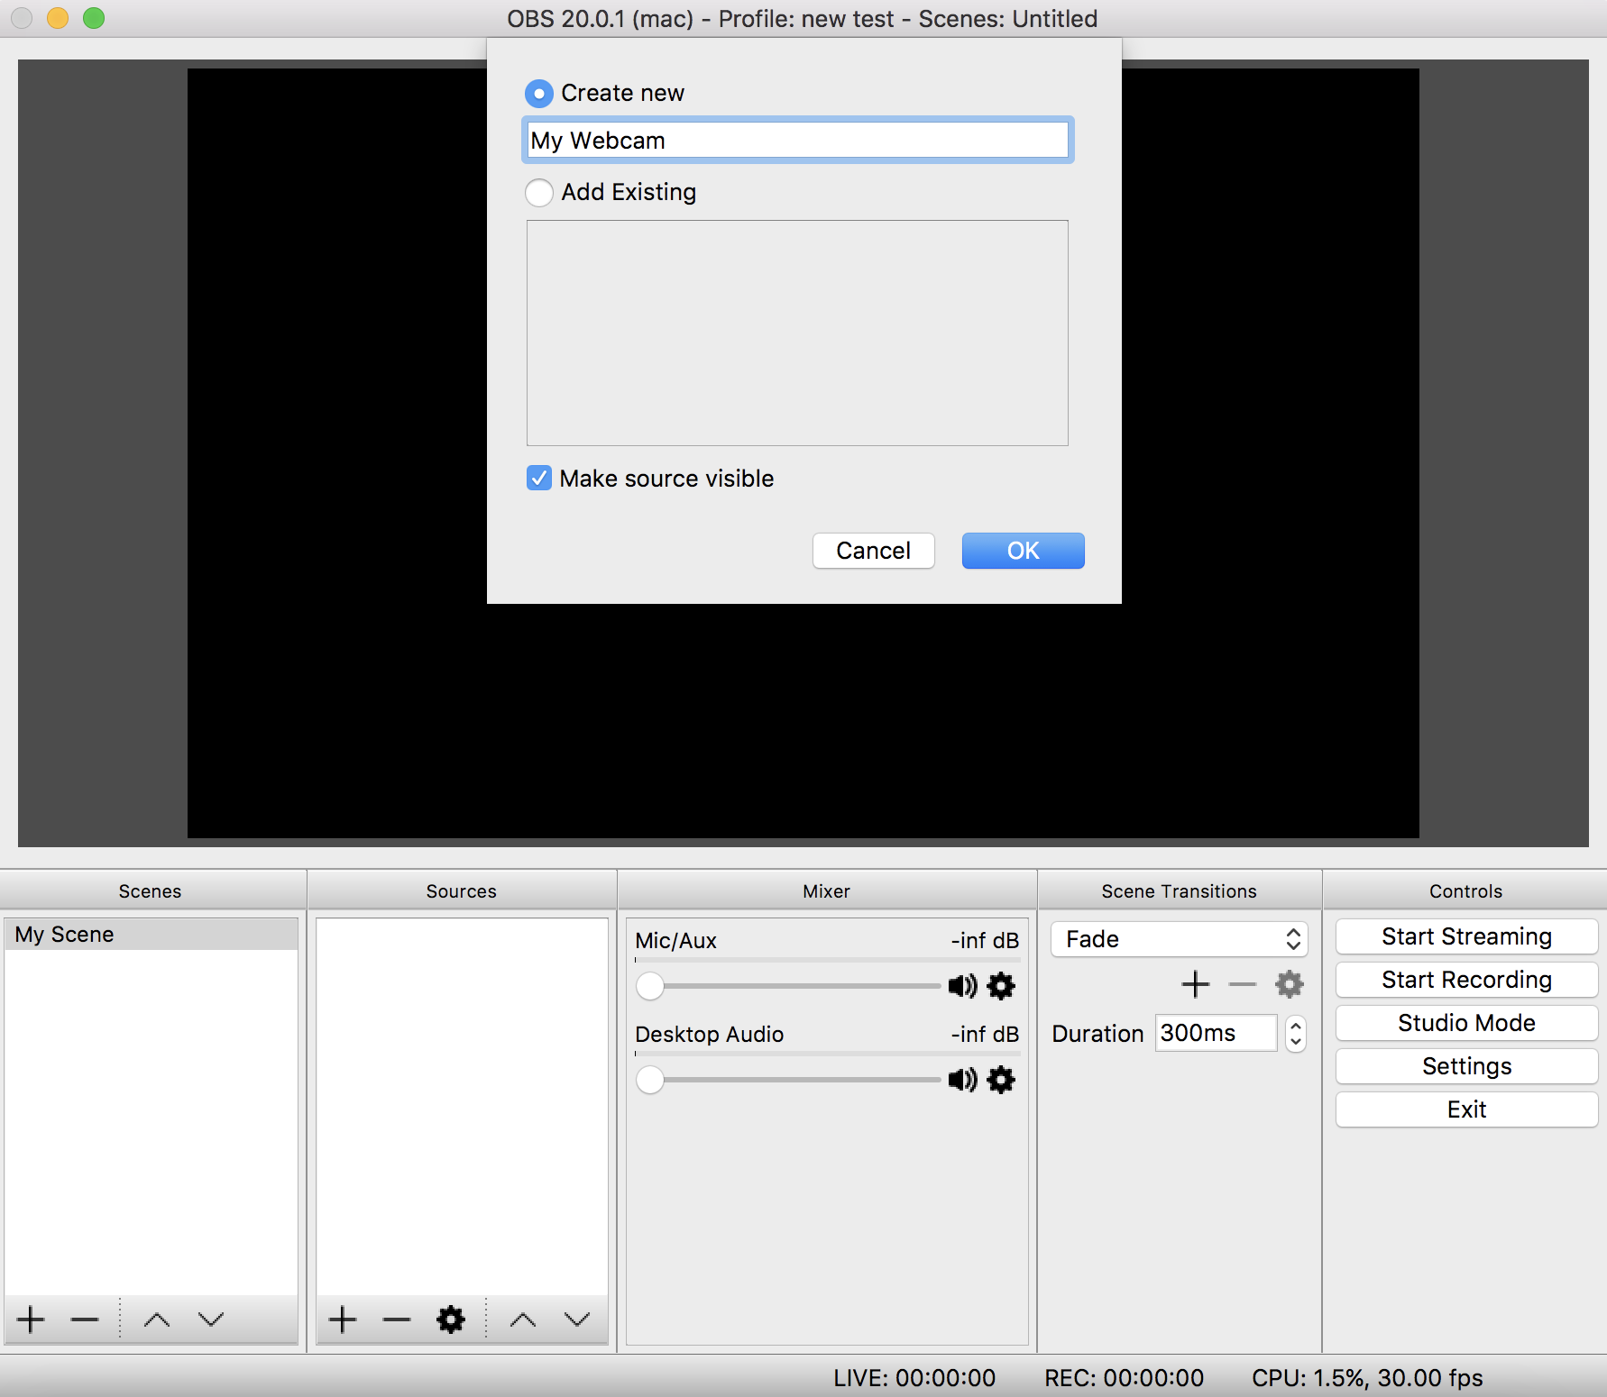
Task: Add a scene transition with plus icon
Action: [x=1196, y=984]
